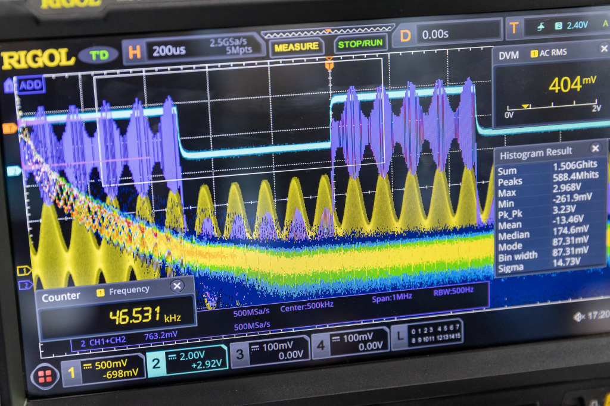Enable channel 3 at 100mV

(x=269, y=350)
